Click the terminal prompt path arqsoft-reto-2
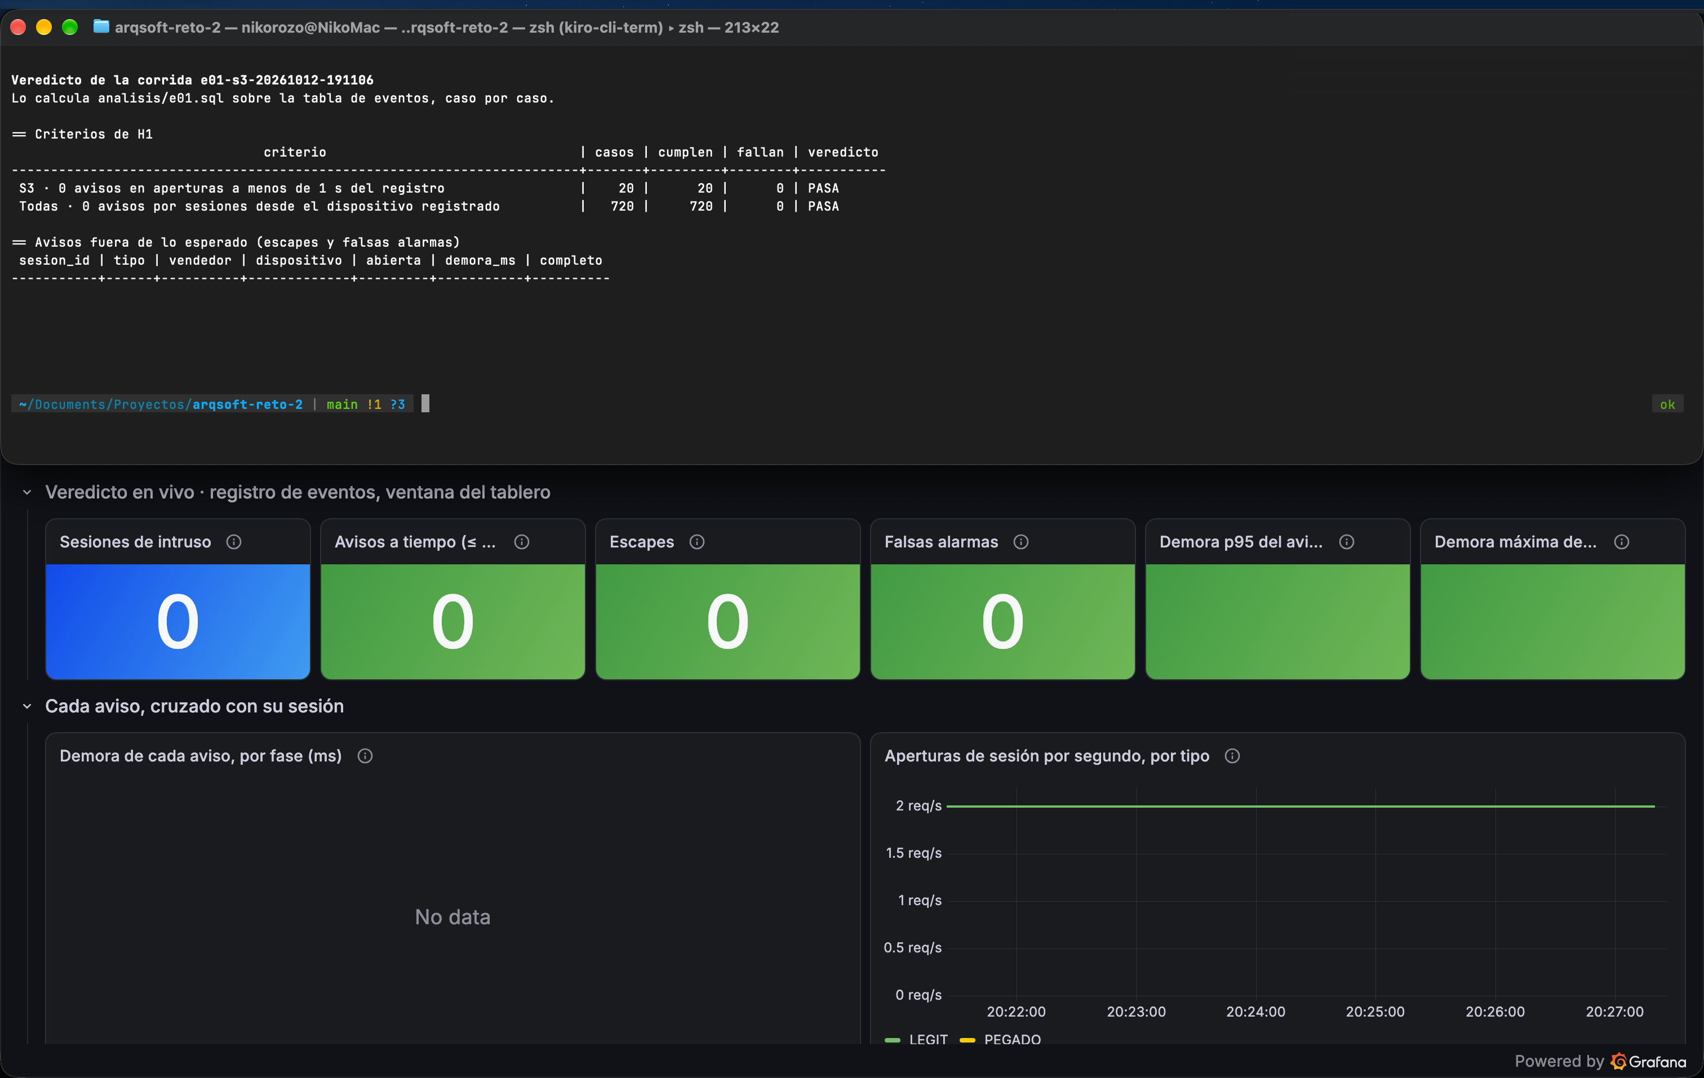Screen dimensions: 1704x1078 [x=248, y=404]
